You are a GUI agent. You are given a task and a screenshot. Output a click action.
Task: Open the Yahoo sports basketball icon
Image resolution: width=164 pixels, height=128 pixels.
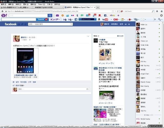(63, 15)
